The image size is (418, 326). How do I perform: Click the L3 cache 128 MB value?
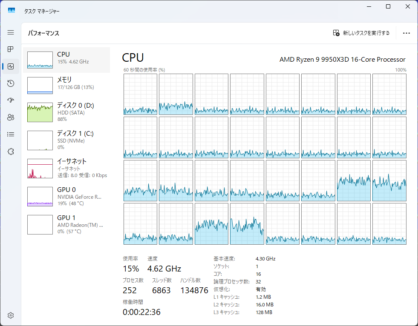point(264,312)
